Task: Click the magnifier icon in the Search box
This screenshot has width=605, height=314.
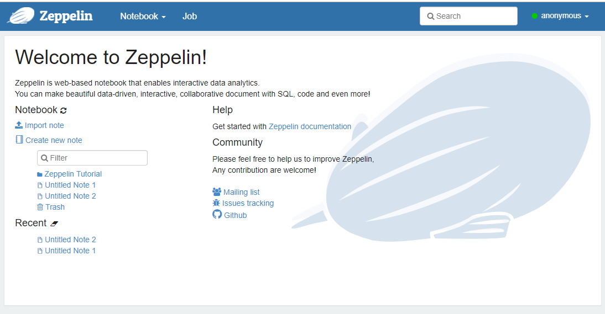Action: point(431,17)
